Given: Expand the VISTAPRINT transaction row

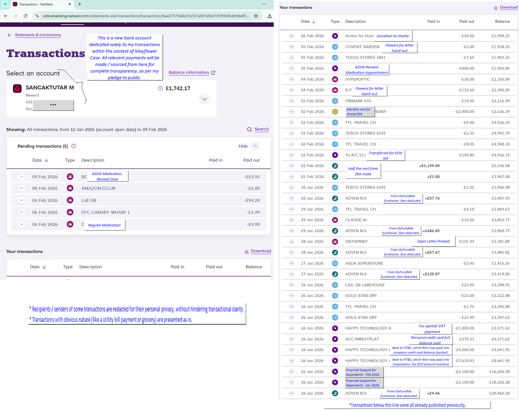Looking at the screenshot, I should click(x=292, y=241).
